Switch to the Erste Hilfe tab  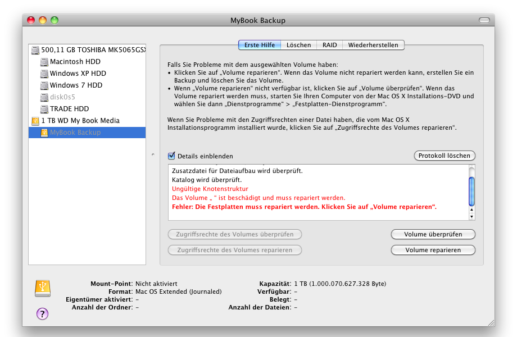260,45
